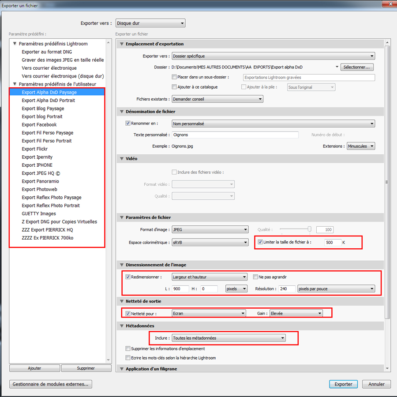Viewport: 397px width, 397px height.
Task: Collapse the Paramètres prédéfinis Lightroom tree
Action: click(x=15, y=44)
